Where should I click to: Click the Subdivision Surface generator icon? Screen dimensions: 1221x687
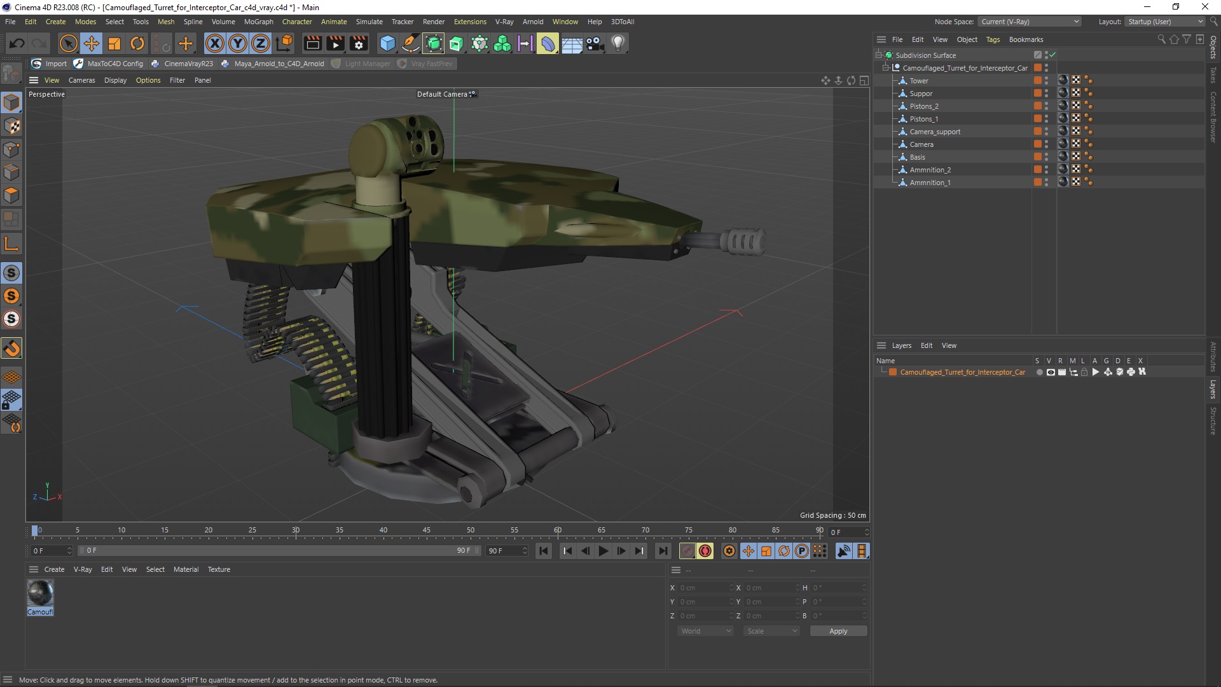pos(434,43)
